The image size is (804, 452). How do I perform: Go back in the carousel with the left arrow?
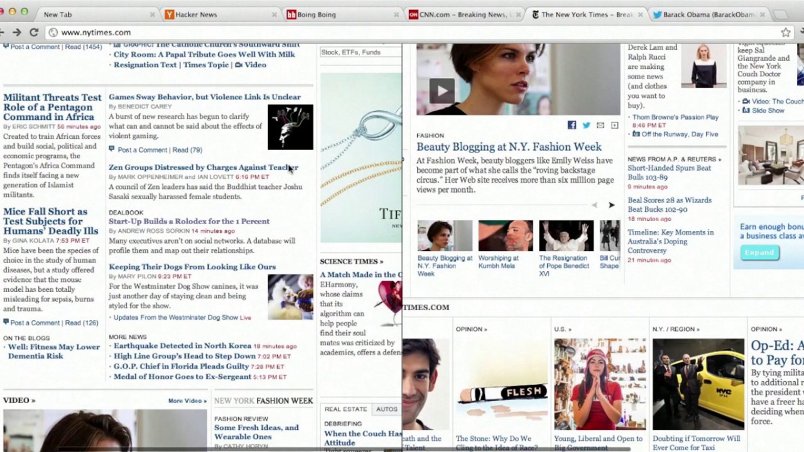(x=595, y=205)
